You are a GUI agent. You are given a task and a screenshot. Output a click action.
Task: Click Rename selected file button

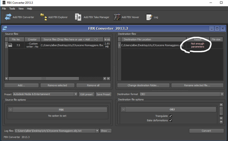[197, 85]
